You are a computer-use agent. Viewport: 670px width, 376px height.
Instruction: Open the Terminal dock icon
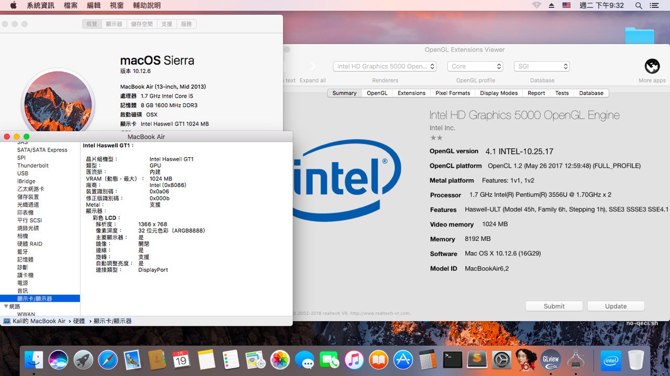tap(452, 360)
